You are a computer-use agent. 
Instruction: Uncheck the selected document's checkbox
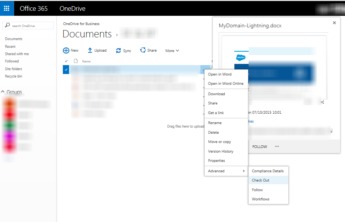pyautogui.click(x=66, y=69)
